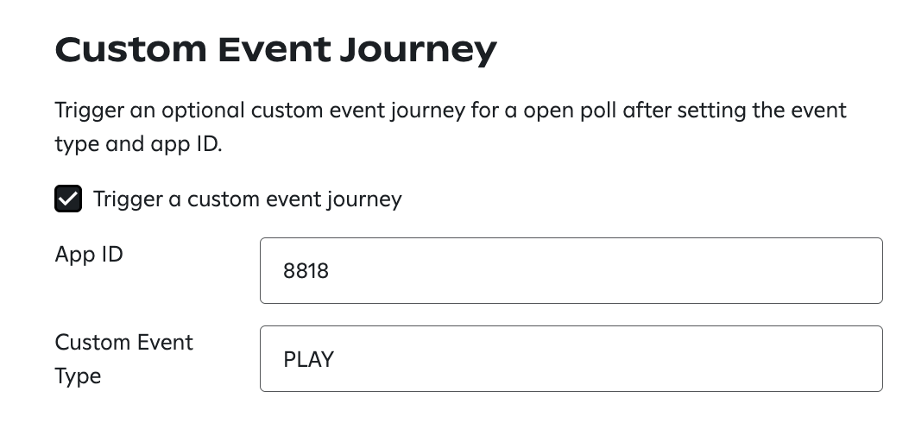Click the "App ID" field label
Viewport: 915px width, 423px height.
[89, 255]
